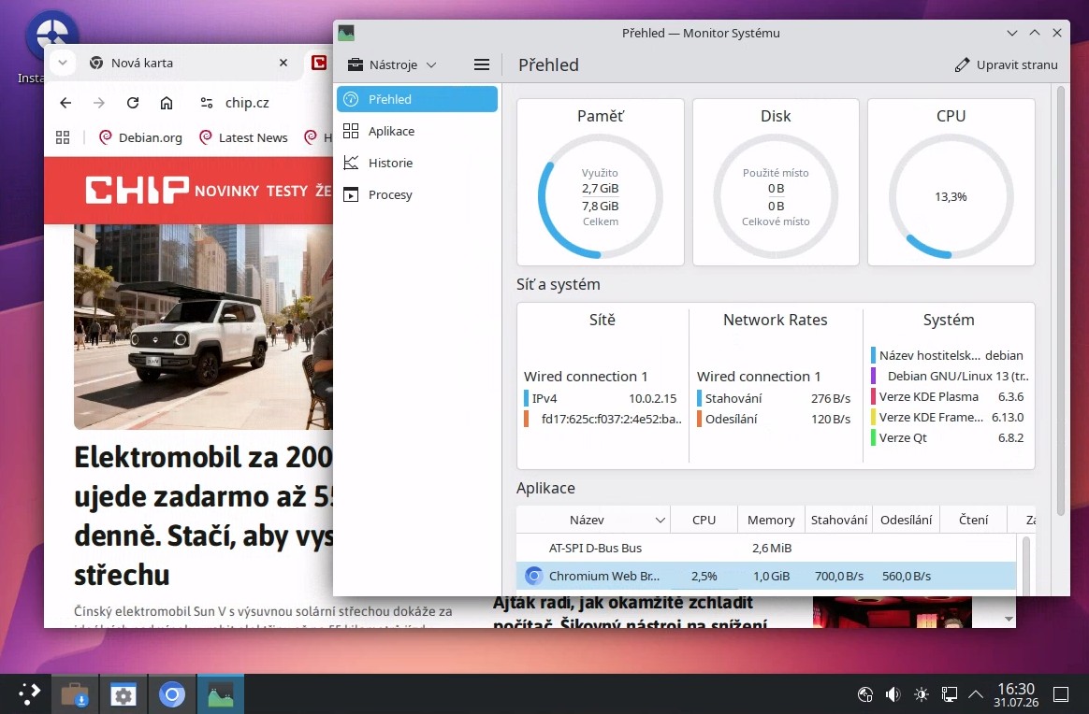1089x714 pixels.
Task: Open NOVINKY section on chip.cz
Action: [x=226, y=191]
